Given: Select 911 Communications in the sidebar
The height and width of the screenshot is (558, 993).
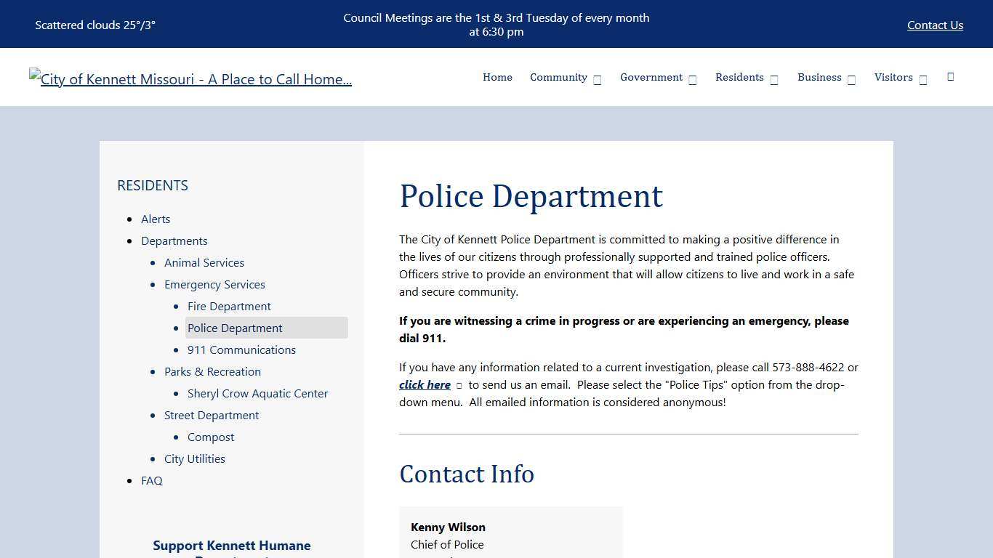Looking at the screenshot, I should [241, 349].
